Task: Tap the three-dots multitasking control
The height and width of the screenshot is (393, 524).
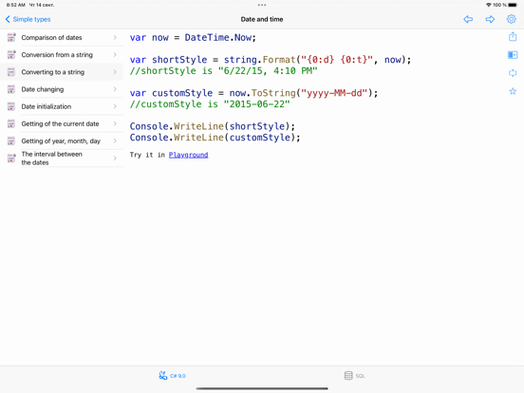Action: 262,5
